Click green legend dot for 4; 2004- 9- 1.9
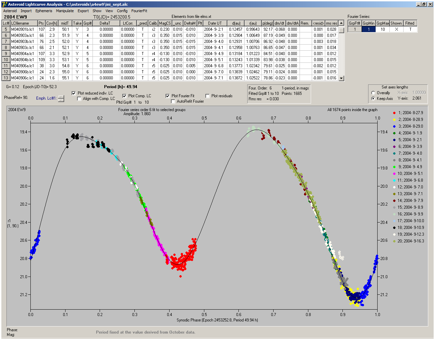Screen dimensions: 435x339 click(x=394, y=133)
